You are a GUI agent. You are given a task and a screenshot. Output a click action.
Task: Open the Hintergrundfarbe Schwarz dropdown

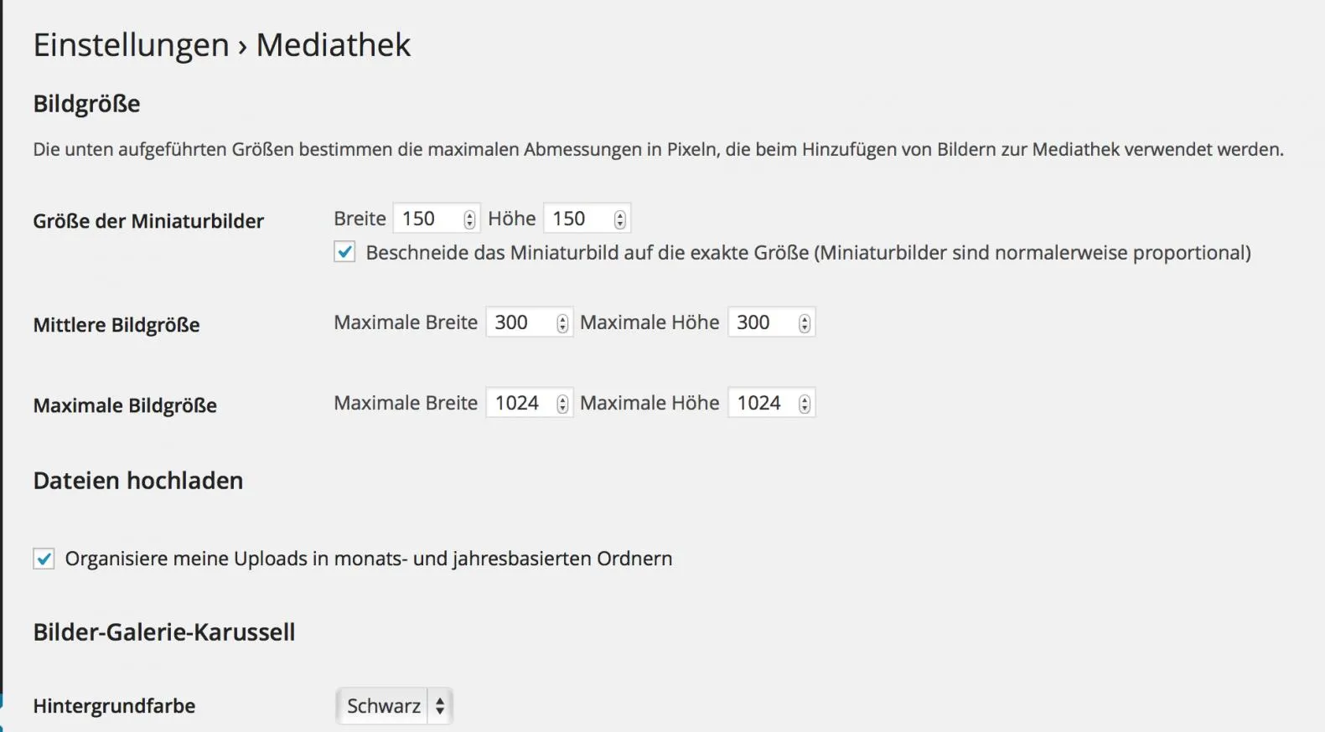tap(394, 706)
